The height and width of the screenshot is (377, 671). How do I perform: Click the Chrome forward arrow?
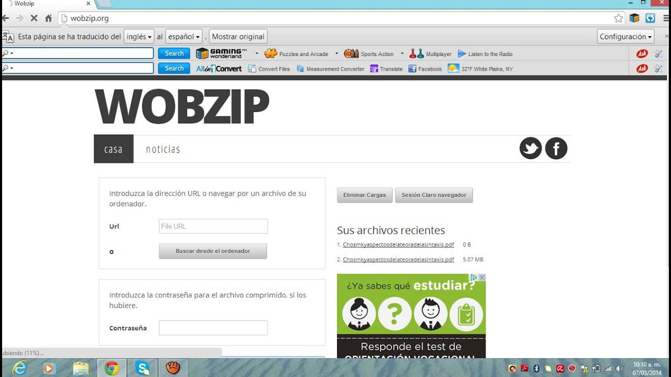19,18
